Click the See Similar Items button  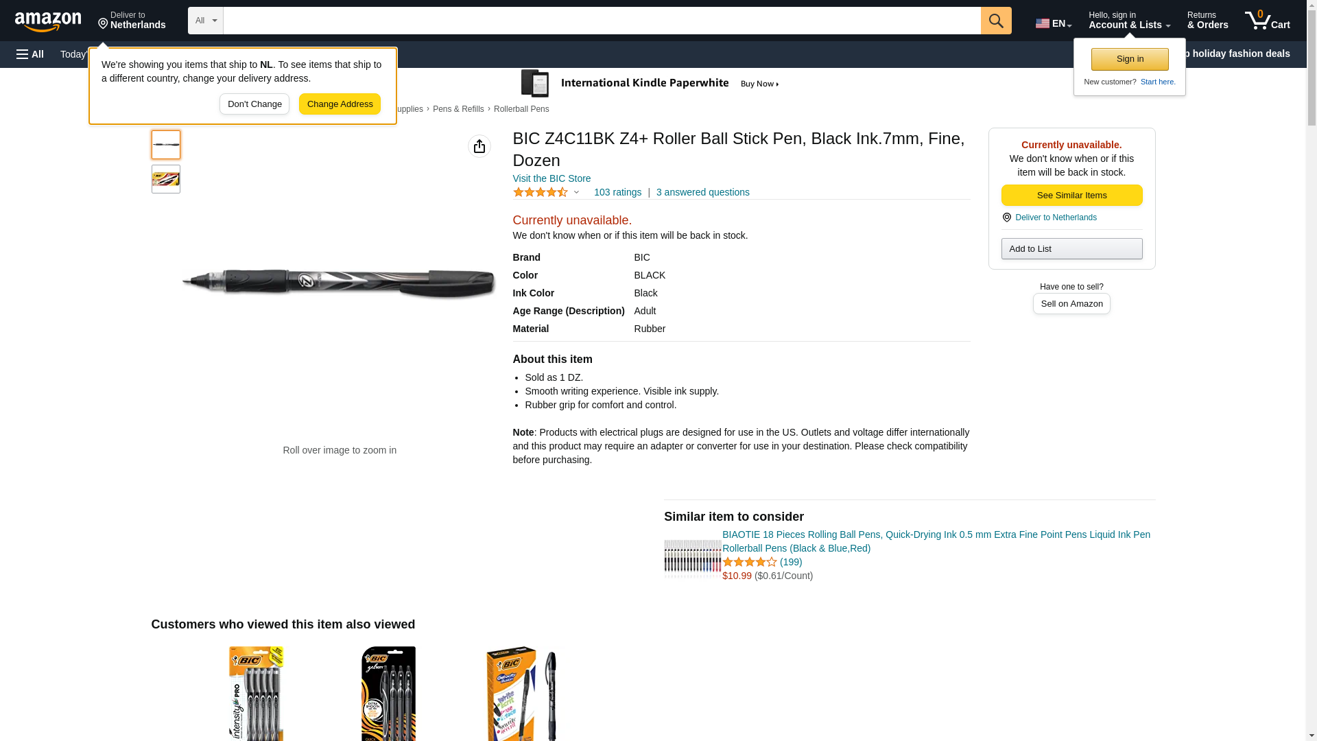point(1071,196)
